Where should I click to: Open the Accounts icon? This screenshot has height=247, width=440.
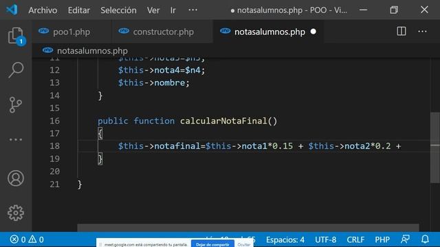(16, 178)
